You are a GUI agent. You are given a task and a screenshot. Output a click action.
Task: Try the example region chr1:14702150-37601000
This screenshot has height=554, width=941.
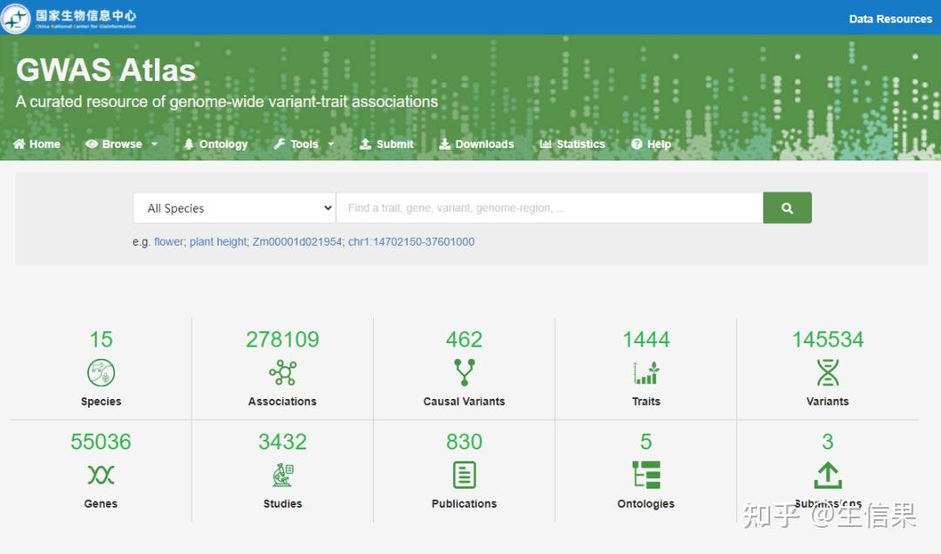(x=411, y=242)
